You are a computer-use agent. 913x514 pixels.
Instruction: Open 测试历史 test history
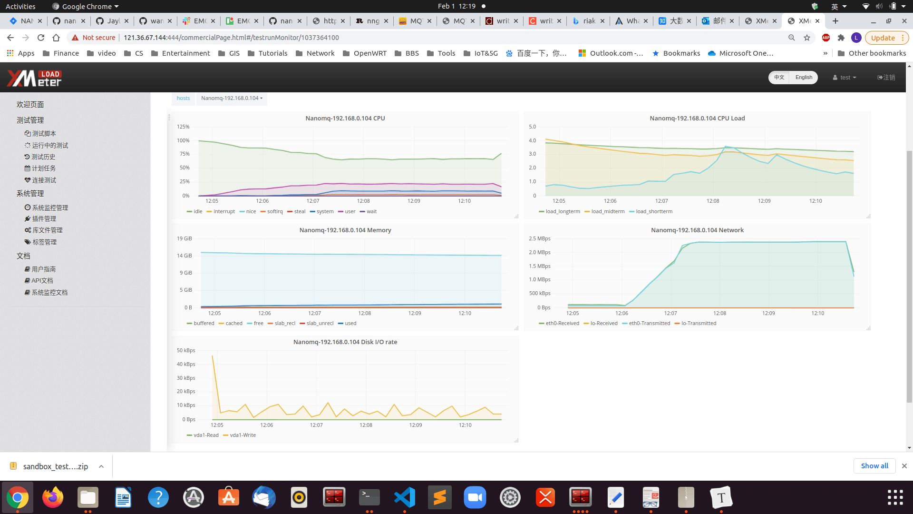43,157
